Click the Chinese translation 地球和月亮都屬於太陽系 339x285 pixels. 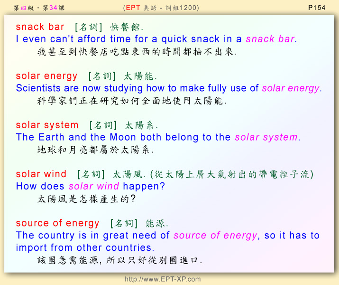click(x=95, y=150)
